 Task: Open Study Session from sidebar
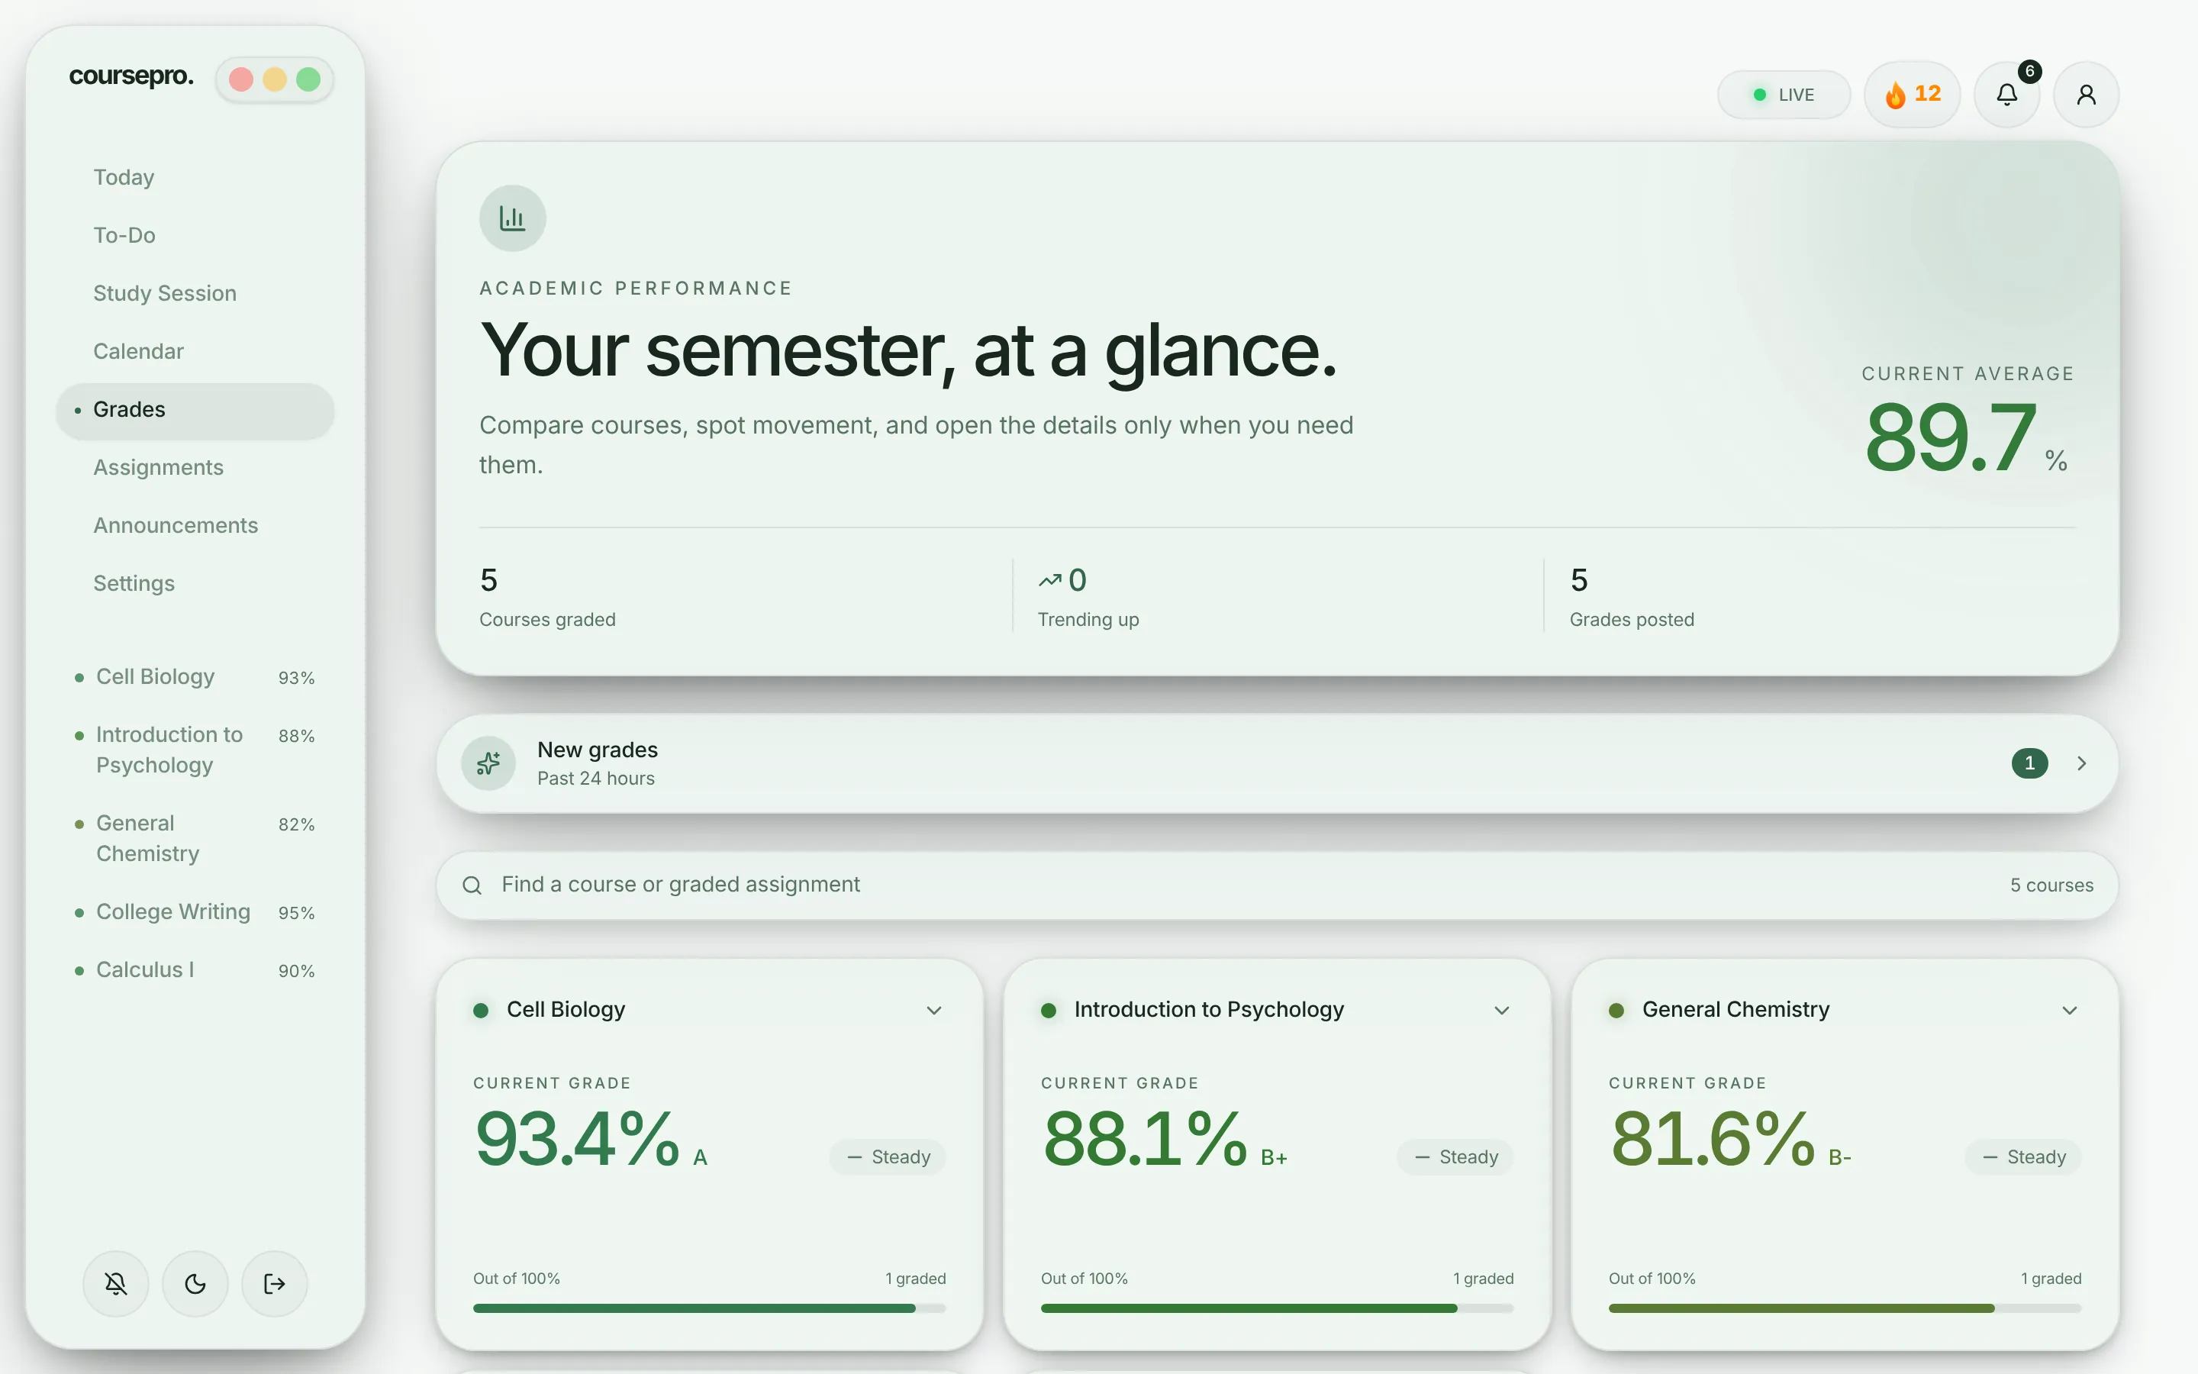click(195, 294)
